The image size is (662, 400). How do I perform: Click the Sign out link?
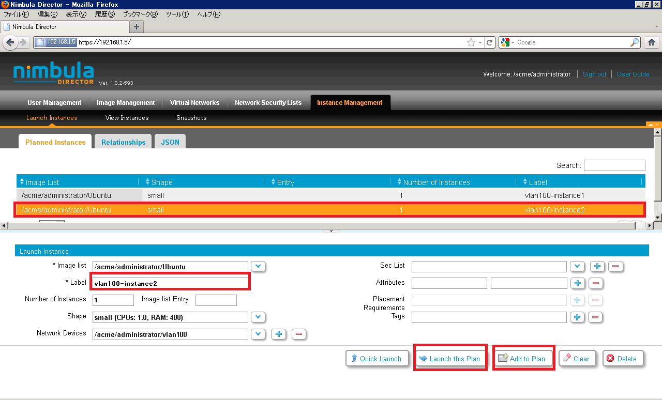click(x=594, y=74)
